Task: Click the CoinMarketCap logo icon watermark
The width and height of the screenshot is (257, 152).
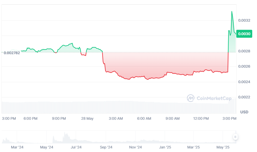Action: tap(191, 98)
